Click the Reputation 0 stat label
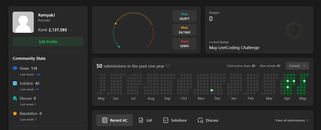The width and height of the screenshot is (321, 130). tap(30, 113)
